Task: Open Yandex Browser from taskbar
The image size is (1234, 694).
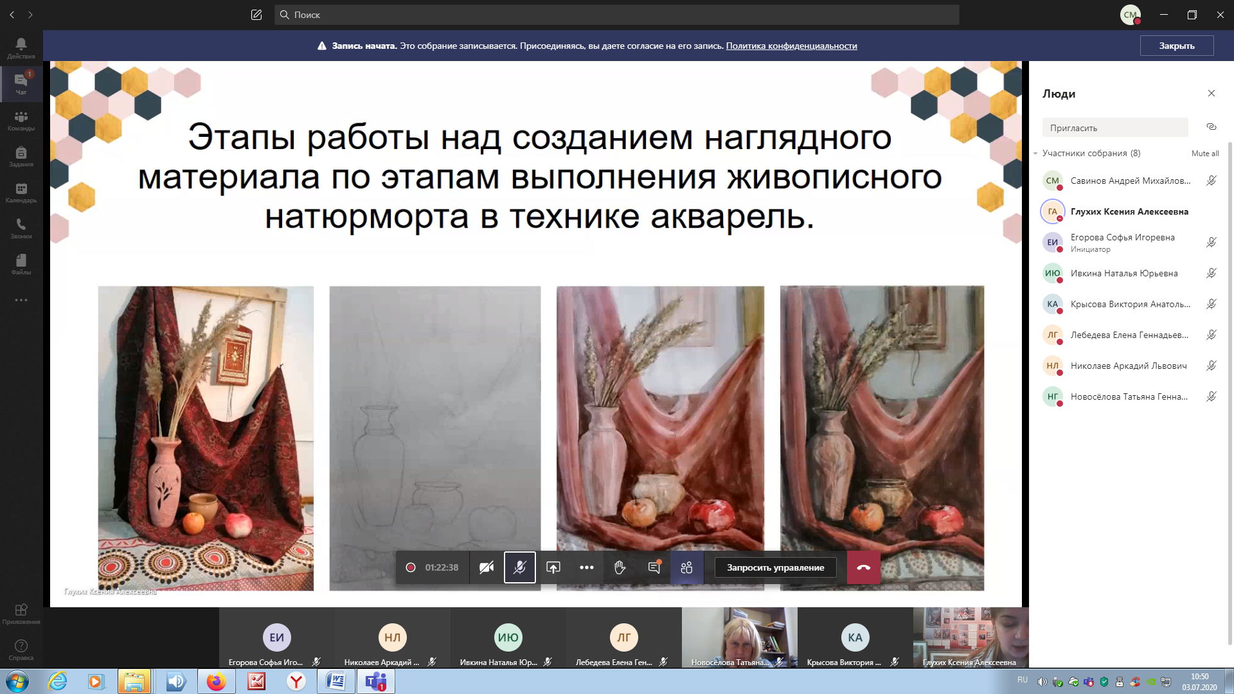Action: click(296, 682)
